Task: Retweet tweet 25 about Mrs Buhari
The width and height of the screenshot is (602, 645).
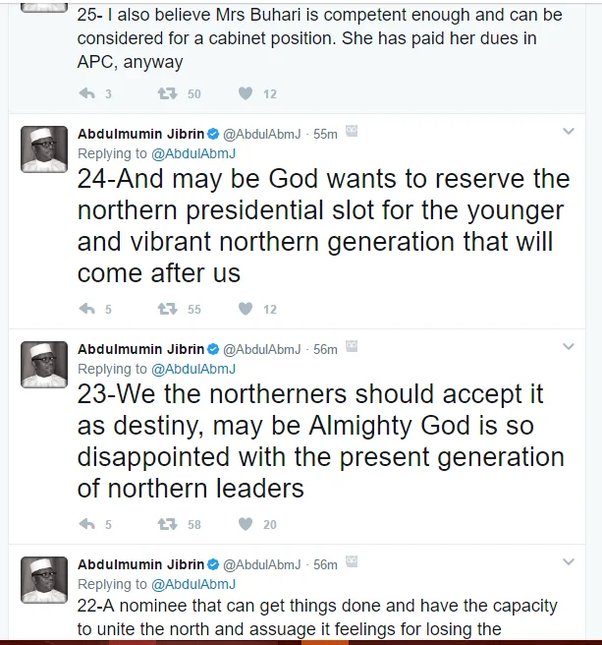Action: (x=167, y=93)
